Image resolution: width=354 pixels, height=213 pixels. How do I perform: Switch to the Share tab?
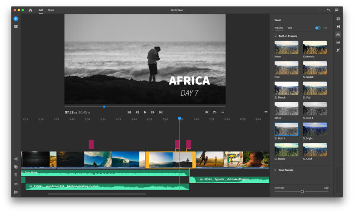[x=51, y=10]
